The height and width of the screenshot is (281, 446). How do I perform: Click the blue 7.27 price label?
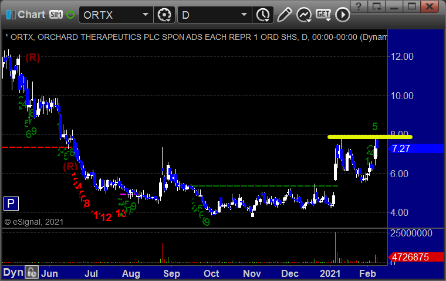point(416,148)
